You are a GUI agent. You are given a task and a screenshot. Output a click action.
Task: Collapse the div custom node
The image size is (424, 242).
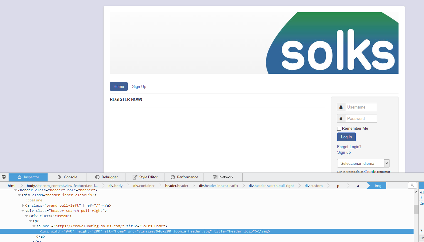pyautogui.click(x=27, y=216)
